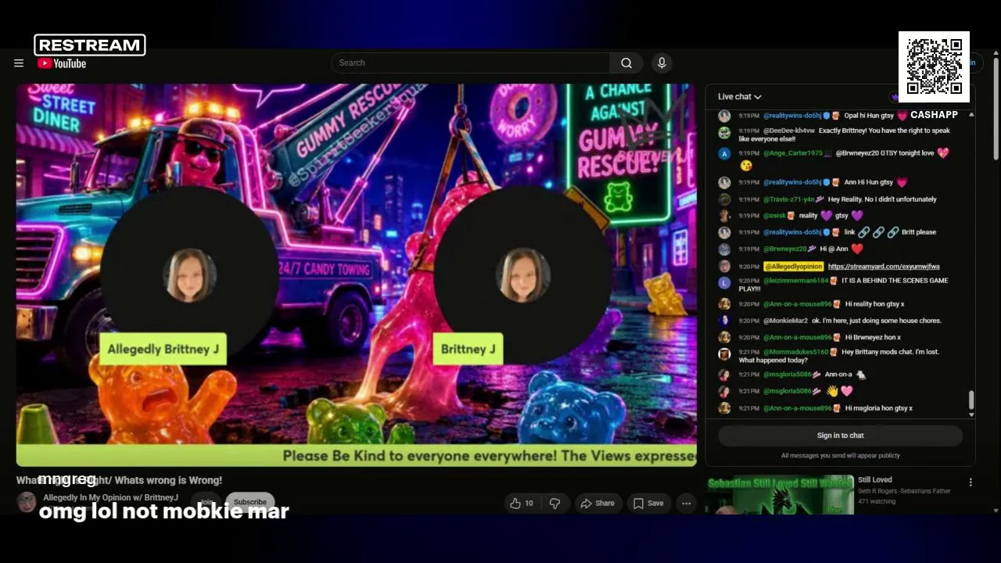
Task: Click avatar beside @DeeDee-kh4vw message
Action: pyautogui.click(x=724, y=132)
